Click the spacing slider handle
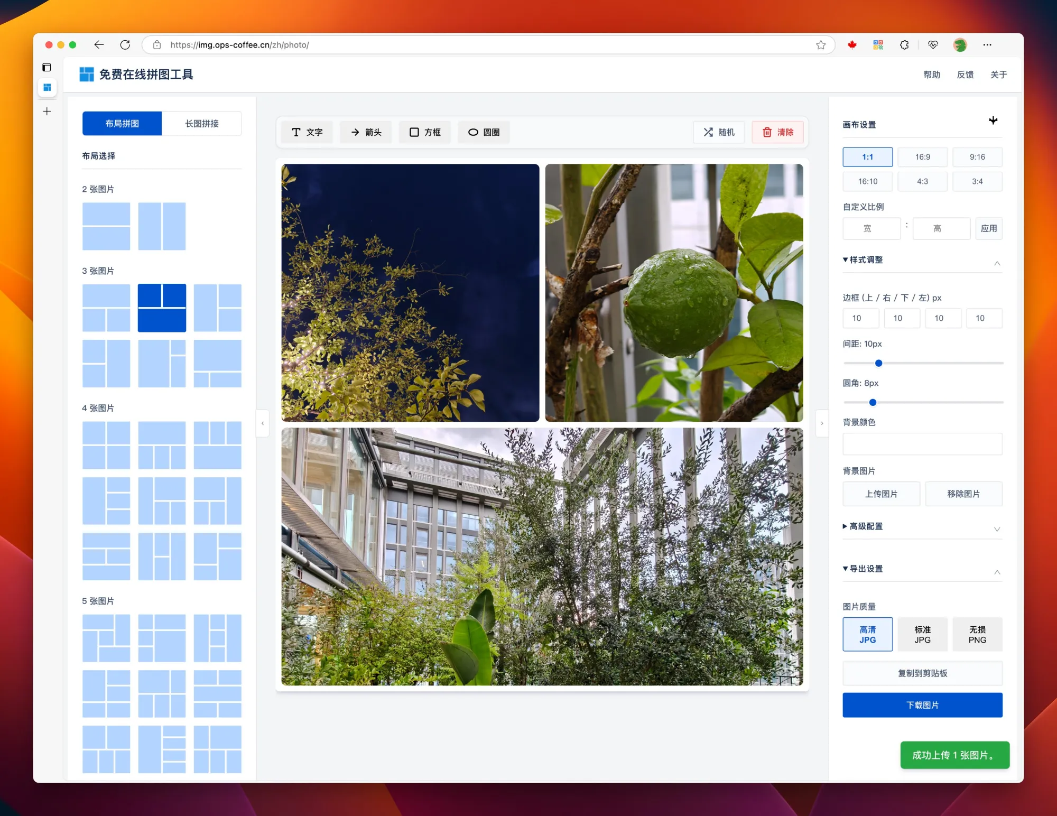 (878, 363)
